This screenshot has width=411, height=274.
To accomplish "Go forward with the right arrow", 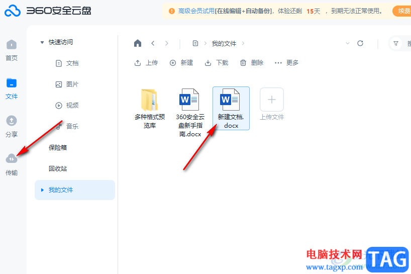I will tap(167, 43).
